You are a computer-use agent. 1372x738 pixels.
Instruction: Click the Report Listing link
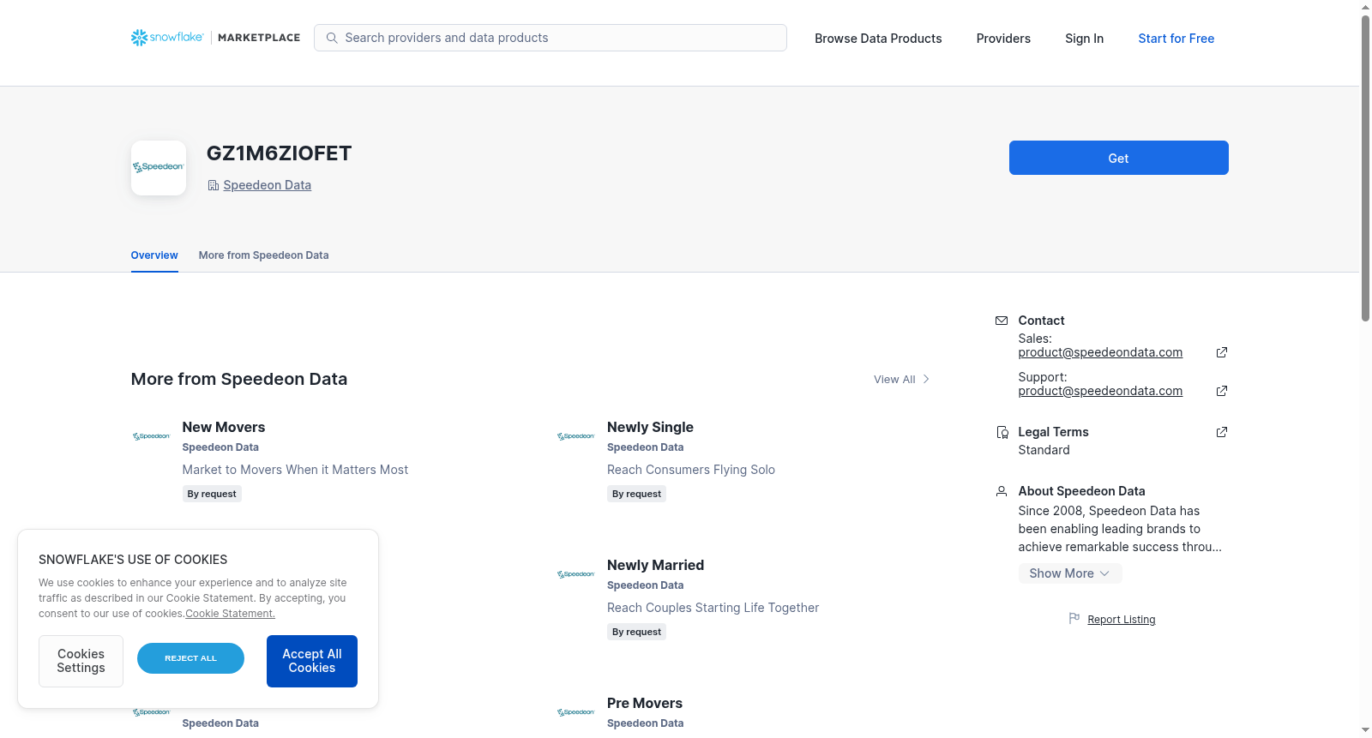(x=1121, y=620)
